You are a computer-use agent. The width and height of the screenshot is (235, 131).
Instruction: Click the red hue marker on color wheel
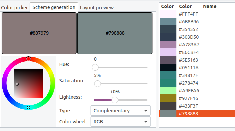click(28, 59)
